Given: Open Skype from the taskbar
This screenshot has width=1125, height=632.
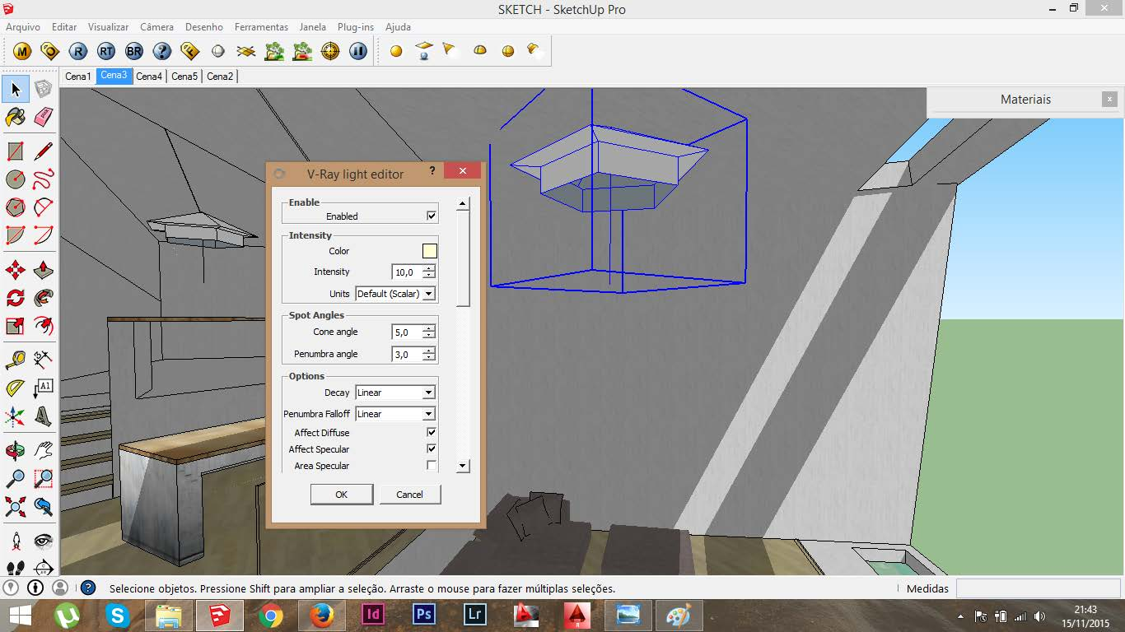Looking at the screenshot, I should point(118,615).
